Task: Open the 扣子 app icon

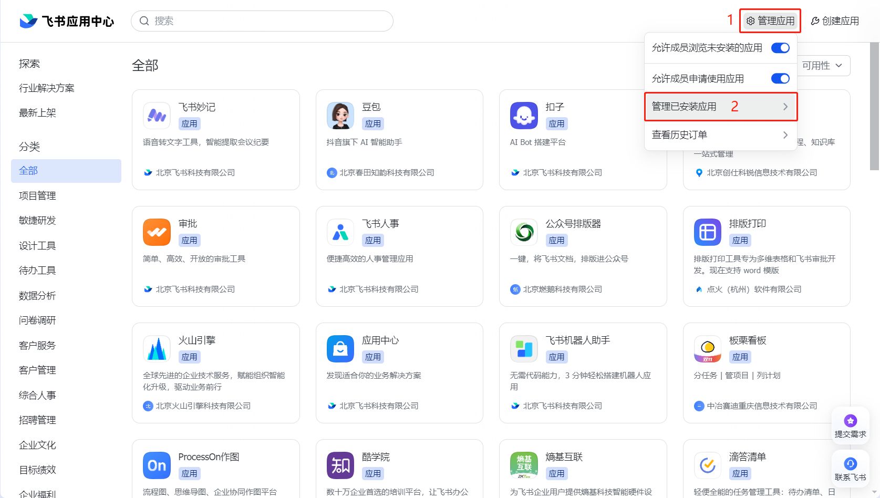Action: (524, 116)
